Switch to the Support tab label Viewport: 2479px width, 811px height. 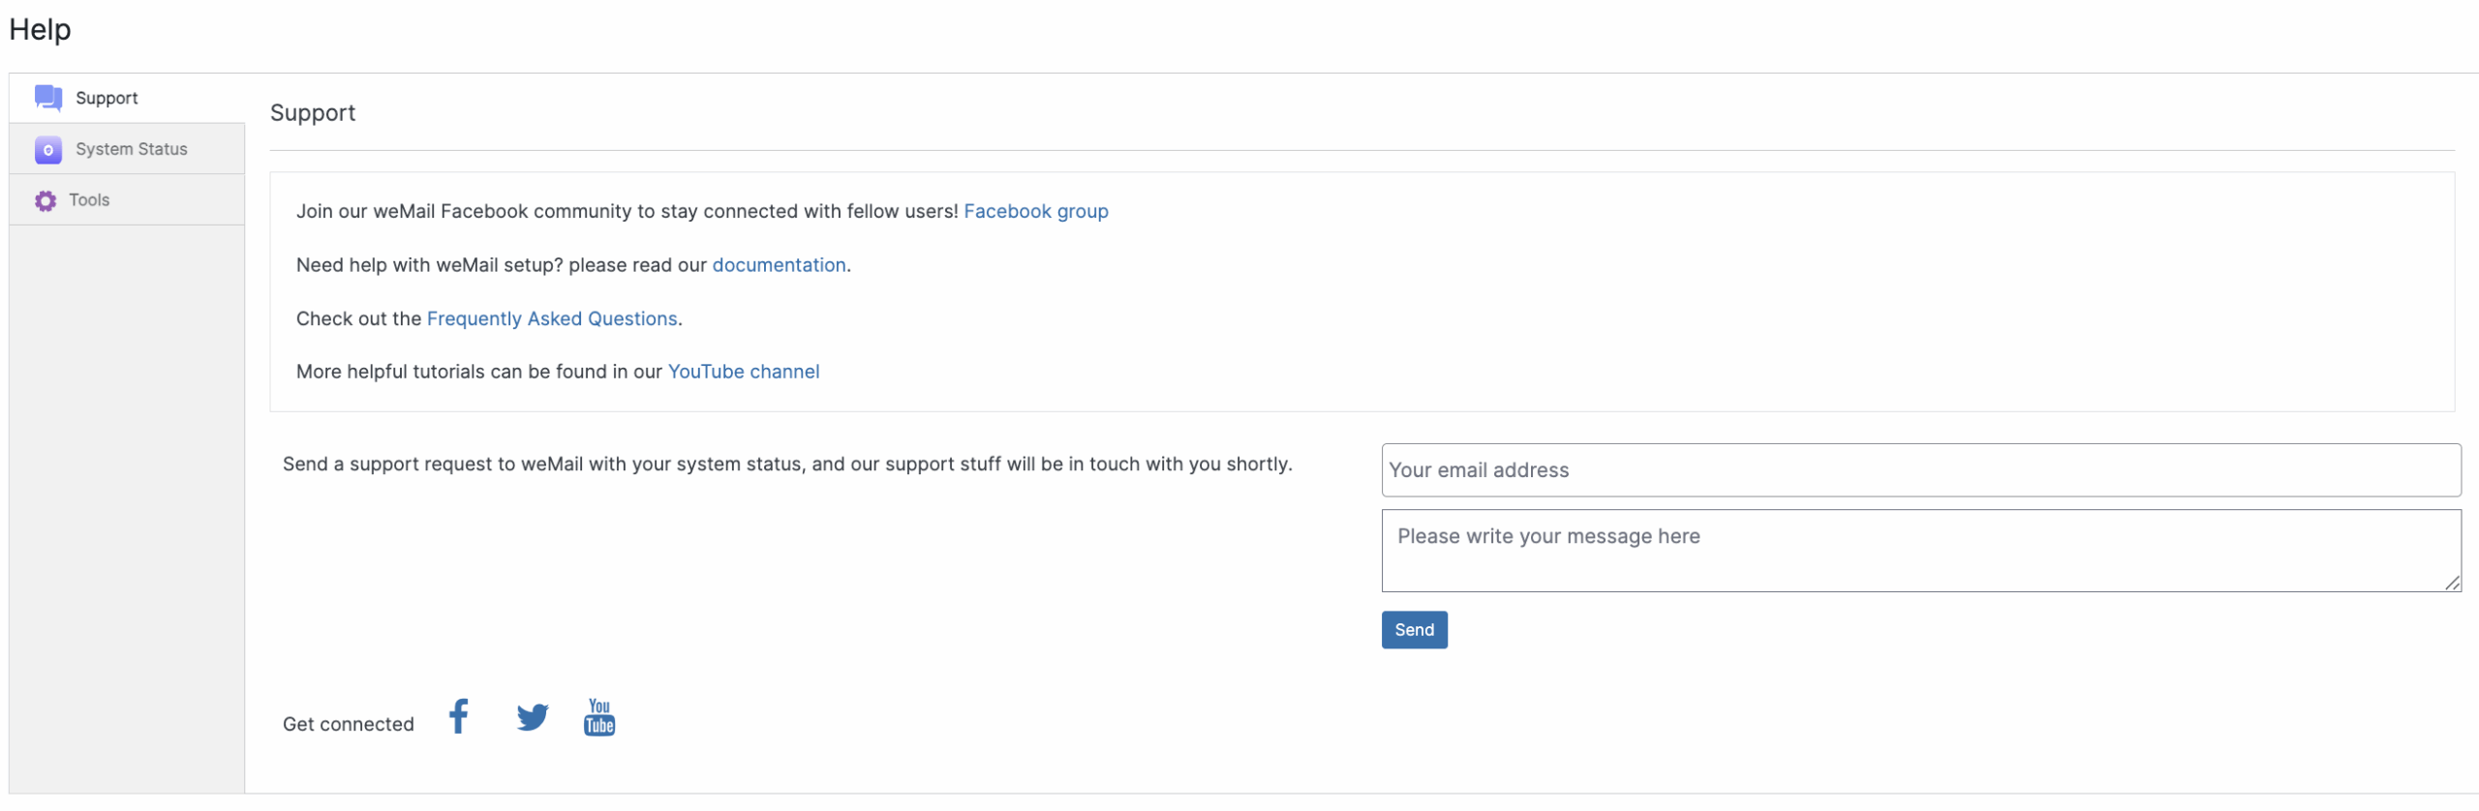click(x=107, y=98)
